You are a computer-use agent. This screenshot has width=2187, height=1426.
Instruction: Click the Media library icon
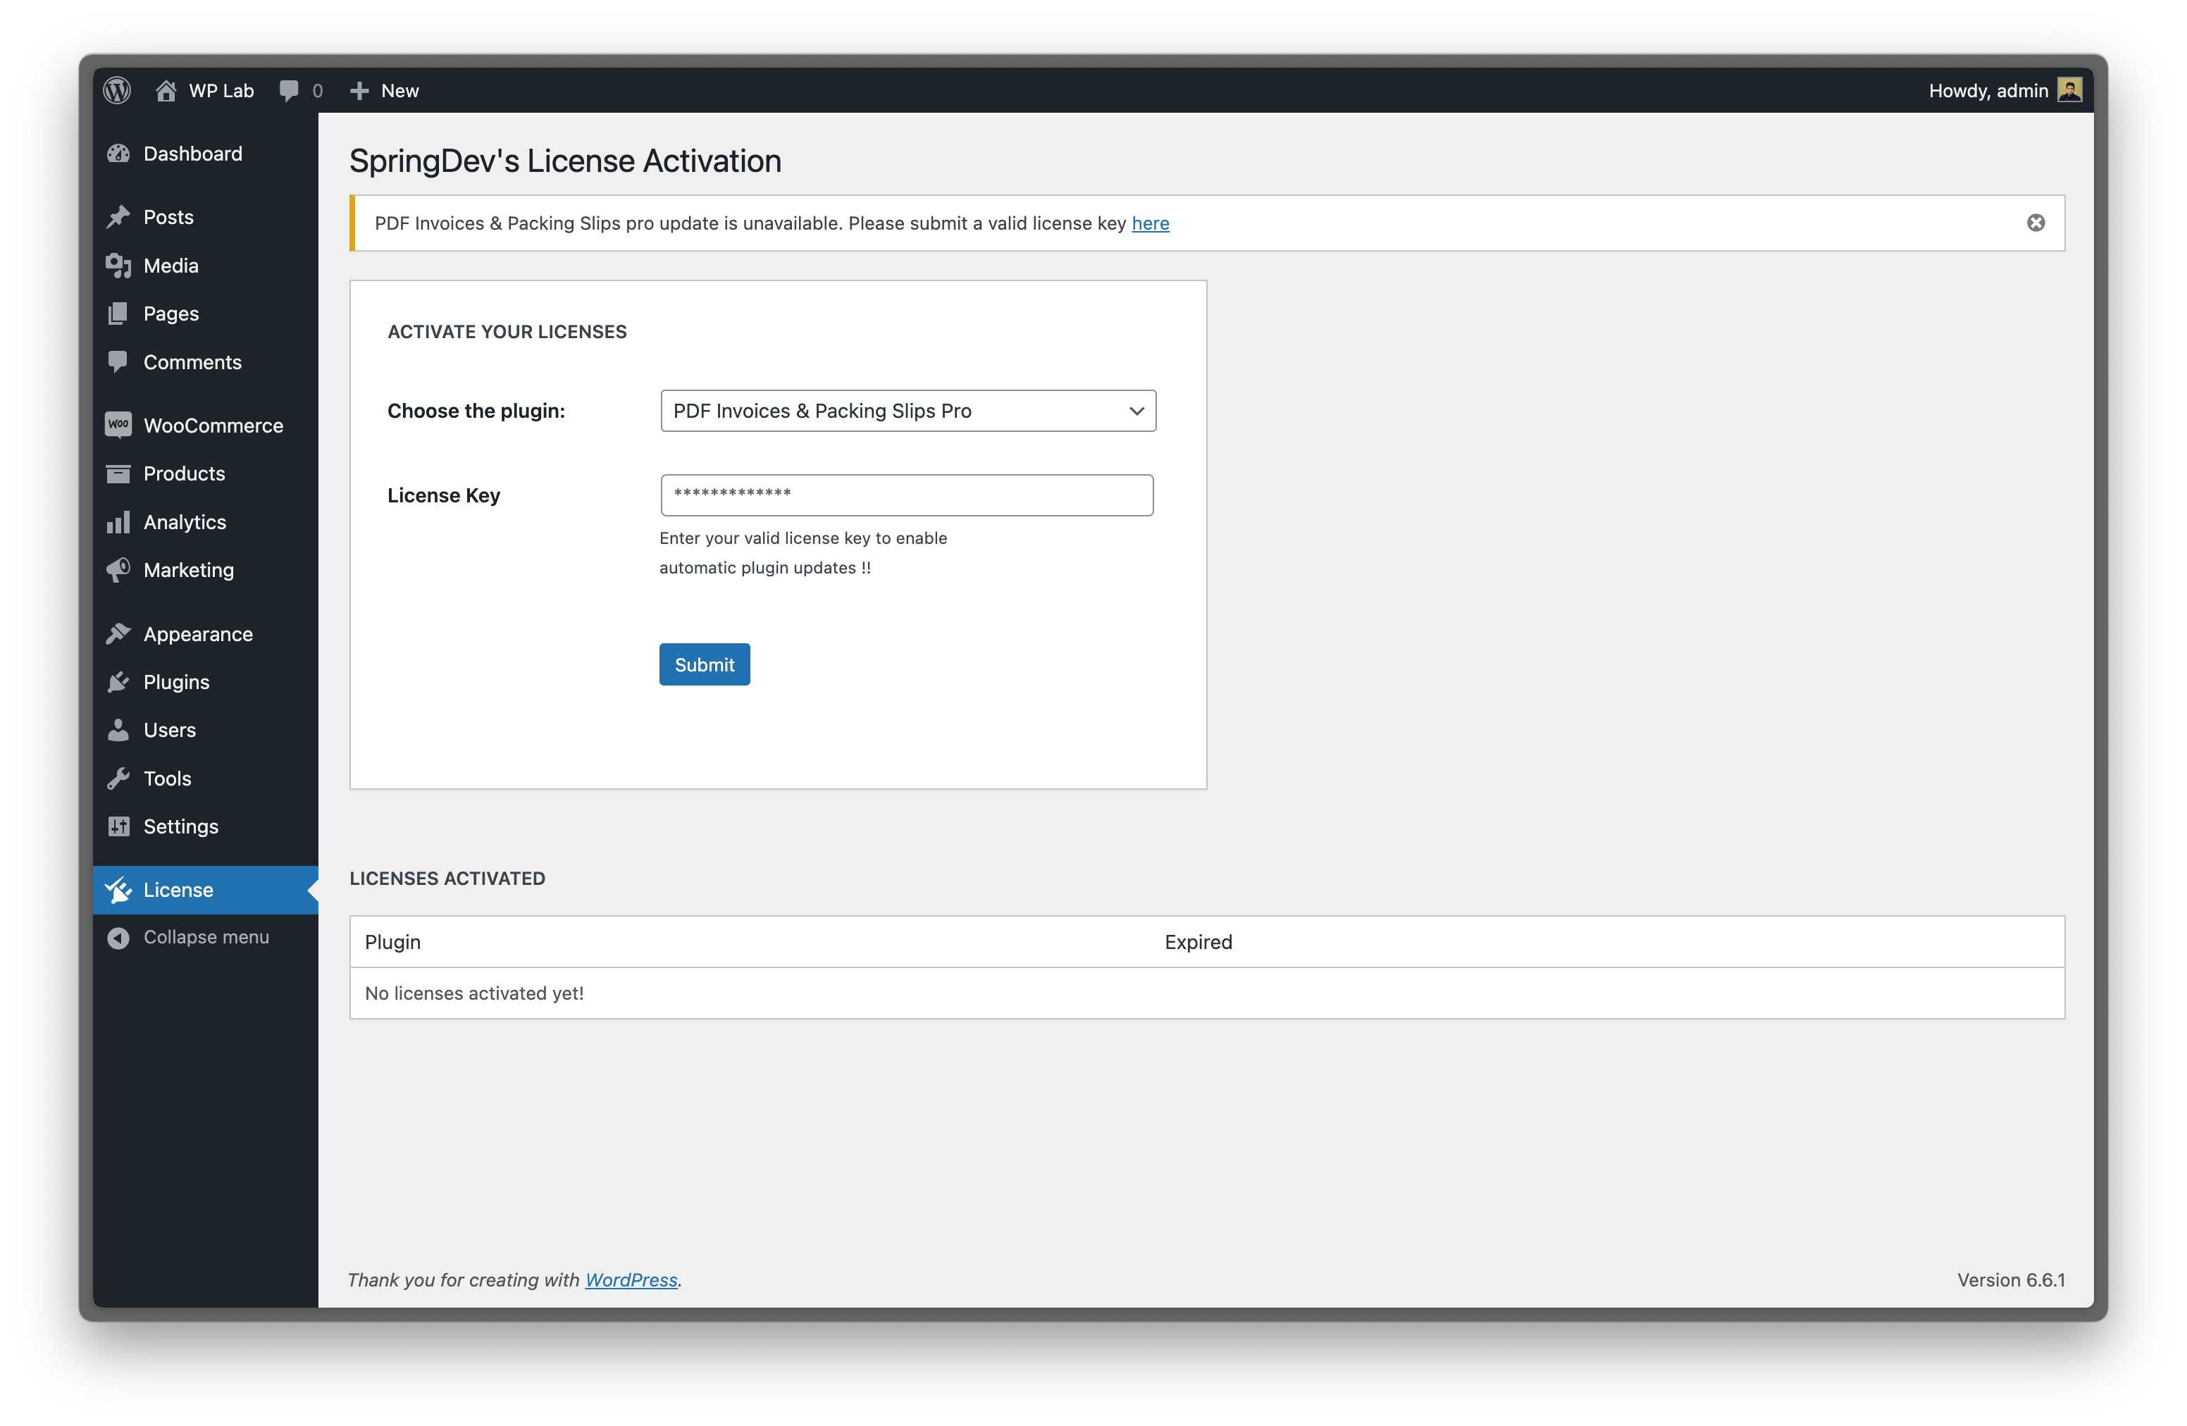[x=118, y=266]
